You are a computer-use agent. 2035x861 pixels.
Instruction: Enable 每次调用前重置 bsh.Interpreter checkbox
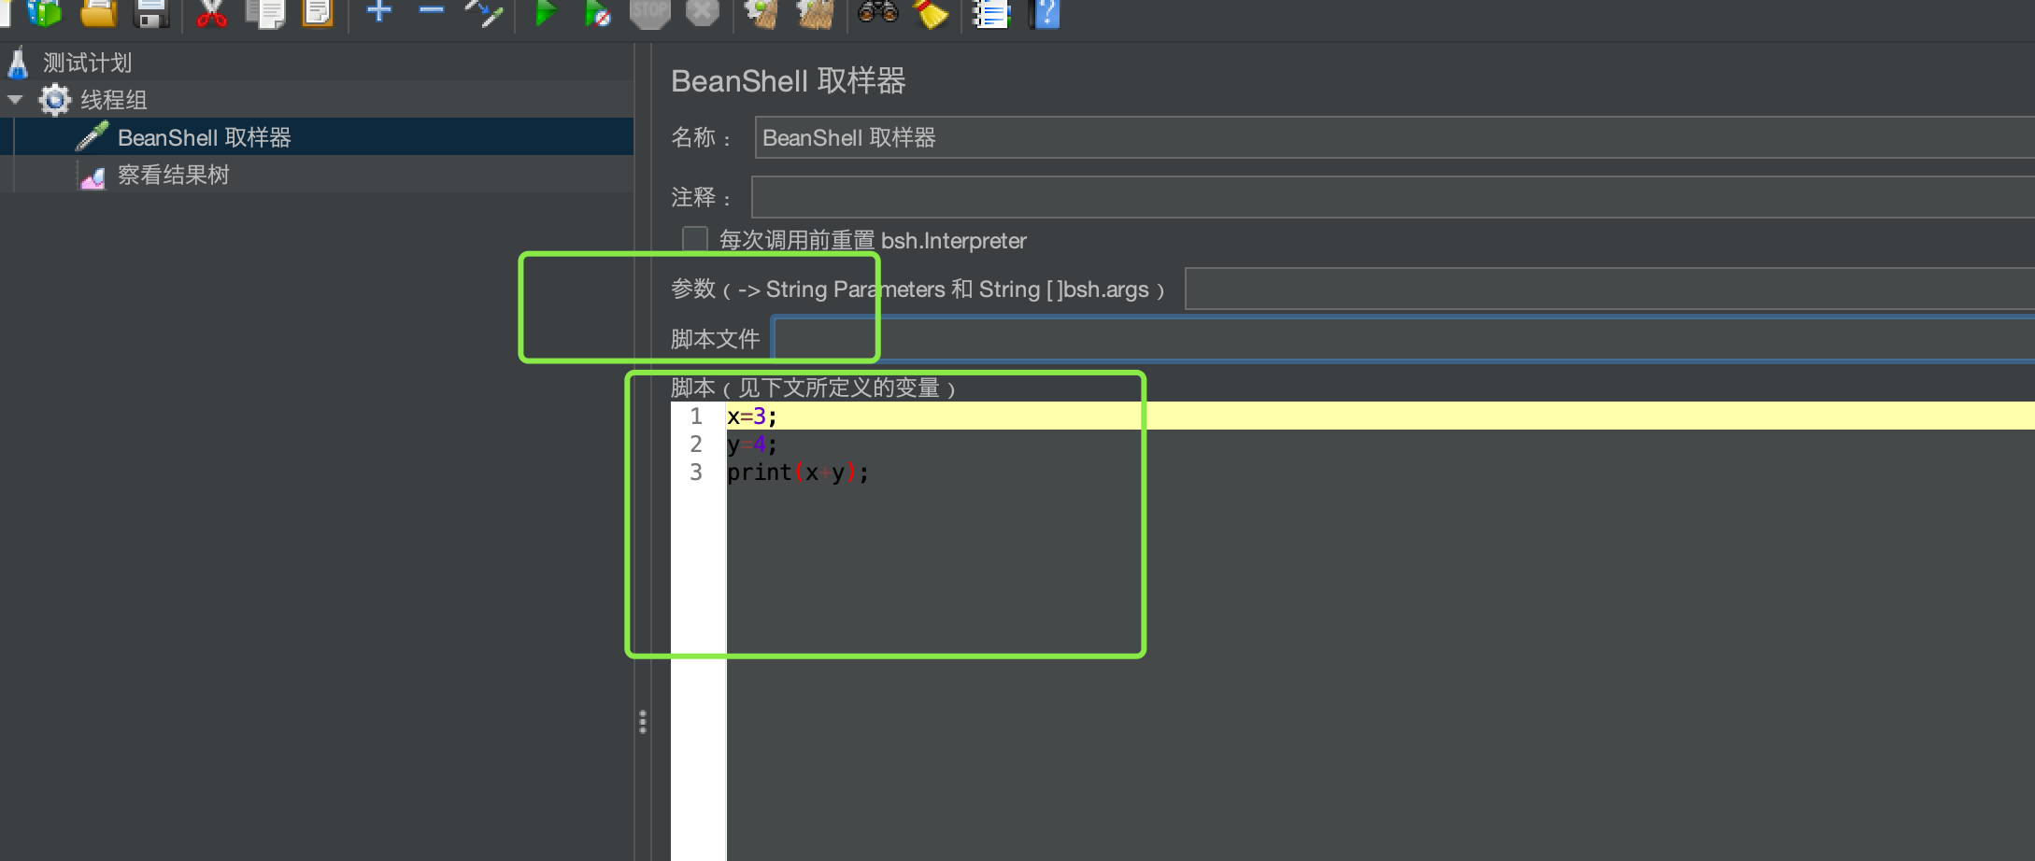[694, 240]
